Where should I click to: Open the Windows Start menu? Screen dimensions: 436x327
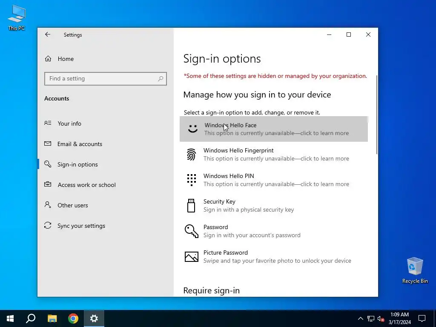click(x=10, y=318)
